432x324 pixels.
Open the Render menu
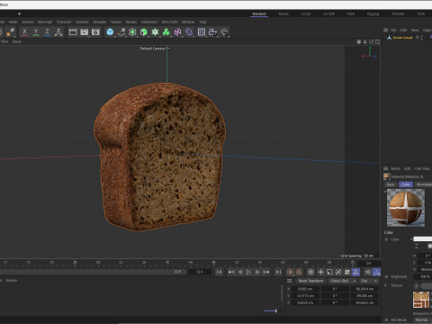[x=131, y=22]
